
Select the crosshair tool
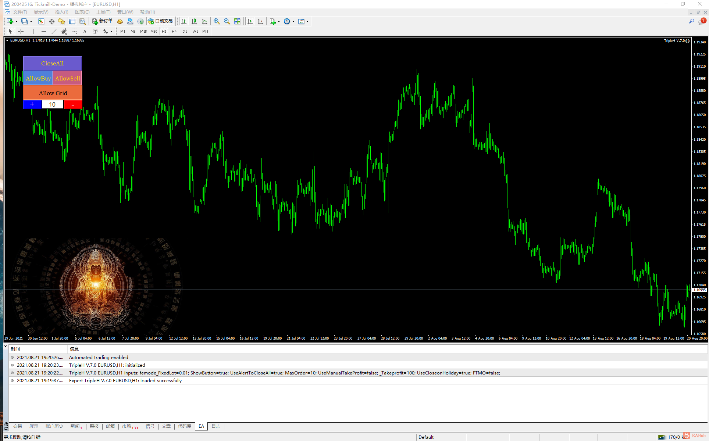pos(21,31)
